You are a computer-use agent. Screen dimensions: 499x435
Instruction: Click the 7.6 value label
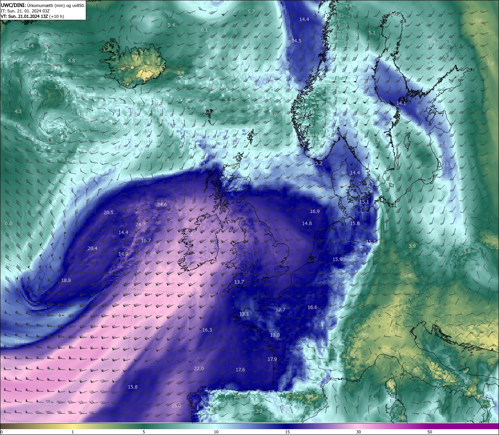478,269
